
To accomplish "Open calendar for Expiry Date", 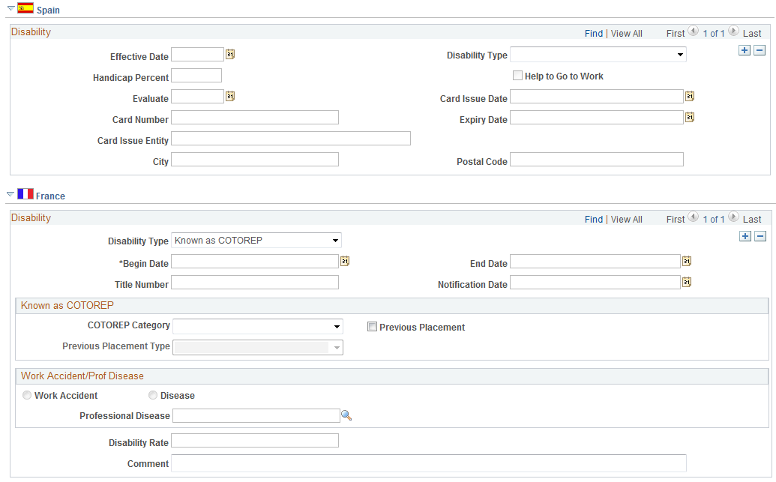I will 689,117.
